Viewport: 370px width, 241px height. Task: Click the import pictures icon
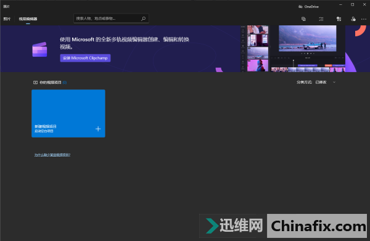[x=339, y=19]
